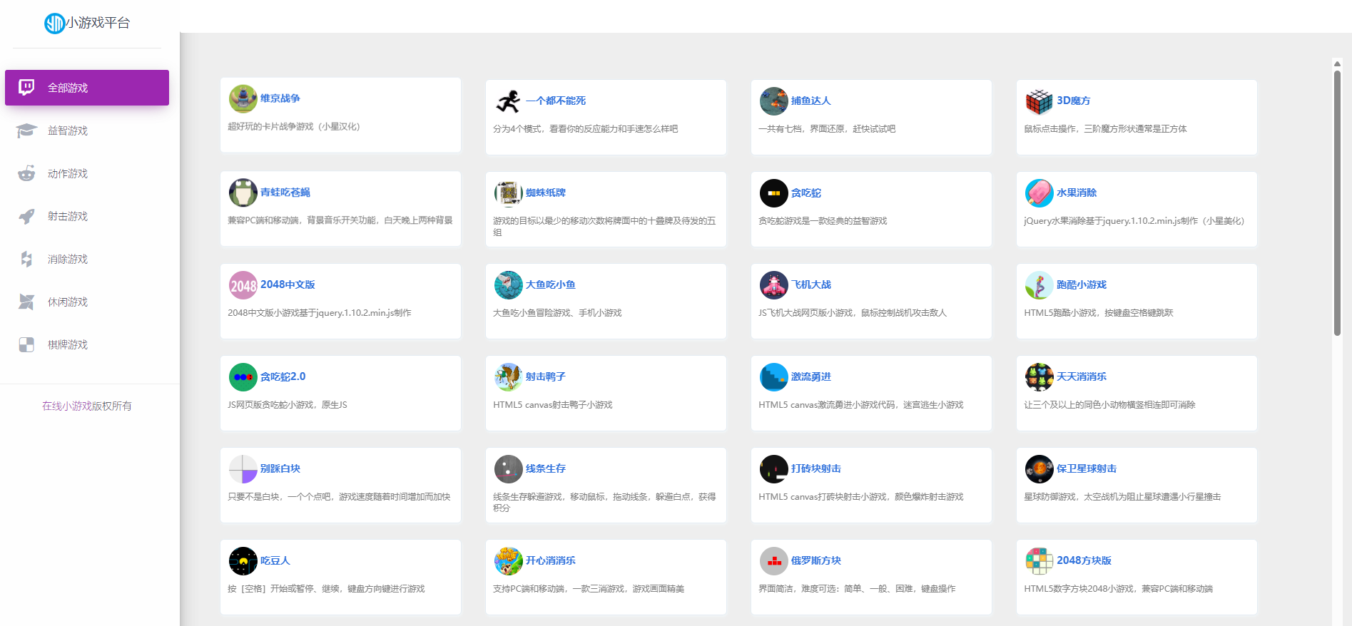
Task: Click the 一个都不能死 title link
Action: click(x=556, y=101)
